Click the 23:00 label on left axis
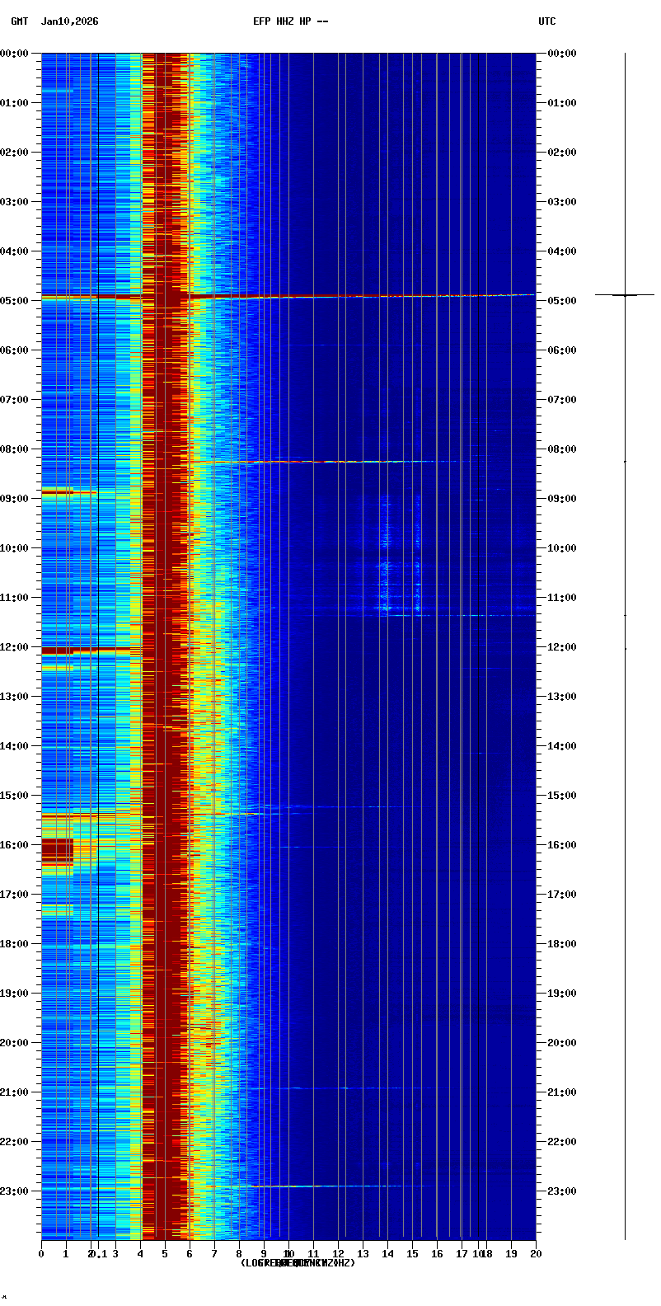 point(15,1191)
